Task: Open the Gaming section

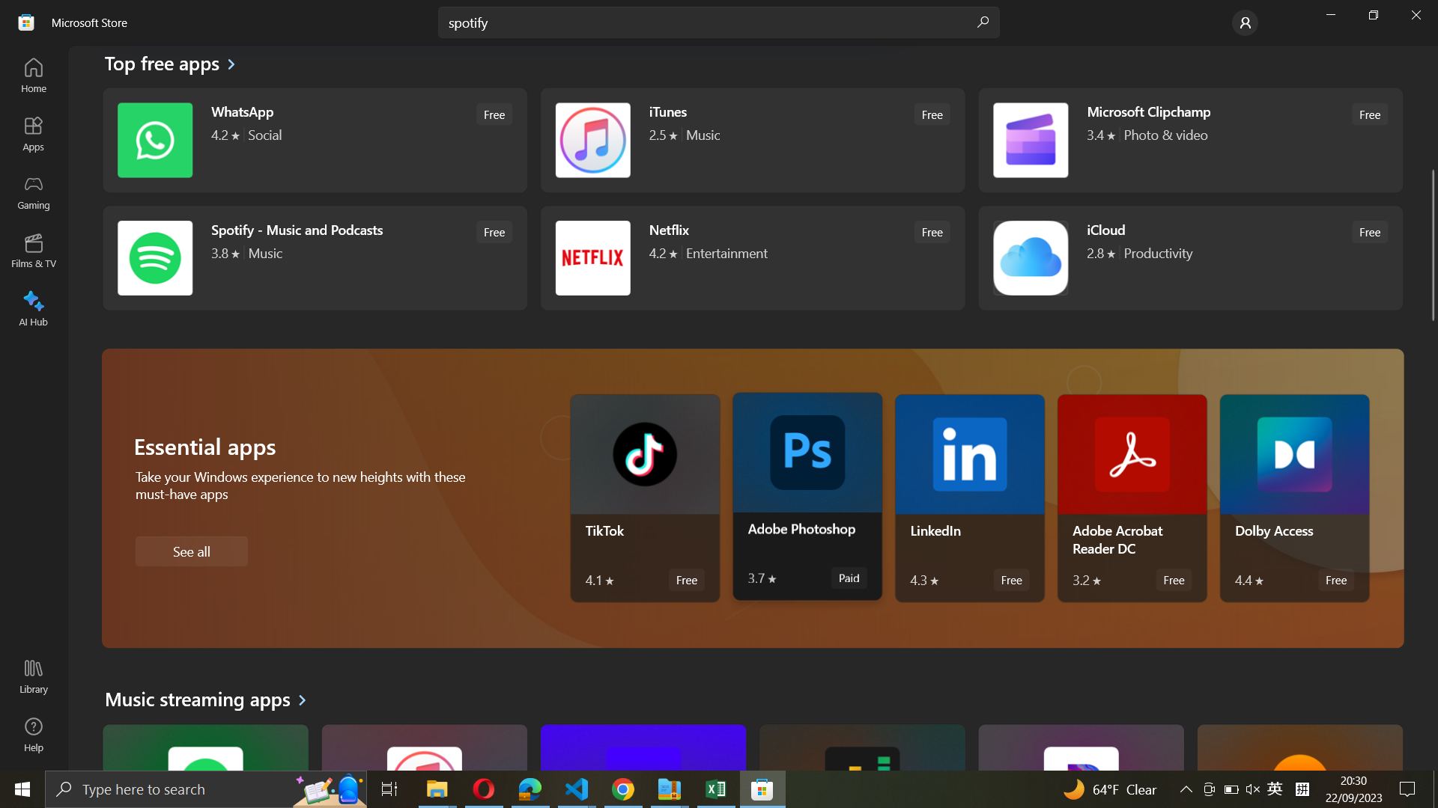Action: (33, 192)
